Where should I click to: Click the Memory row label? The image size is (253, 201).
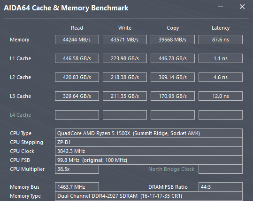[20, 40]
